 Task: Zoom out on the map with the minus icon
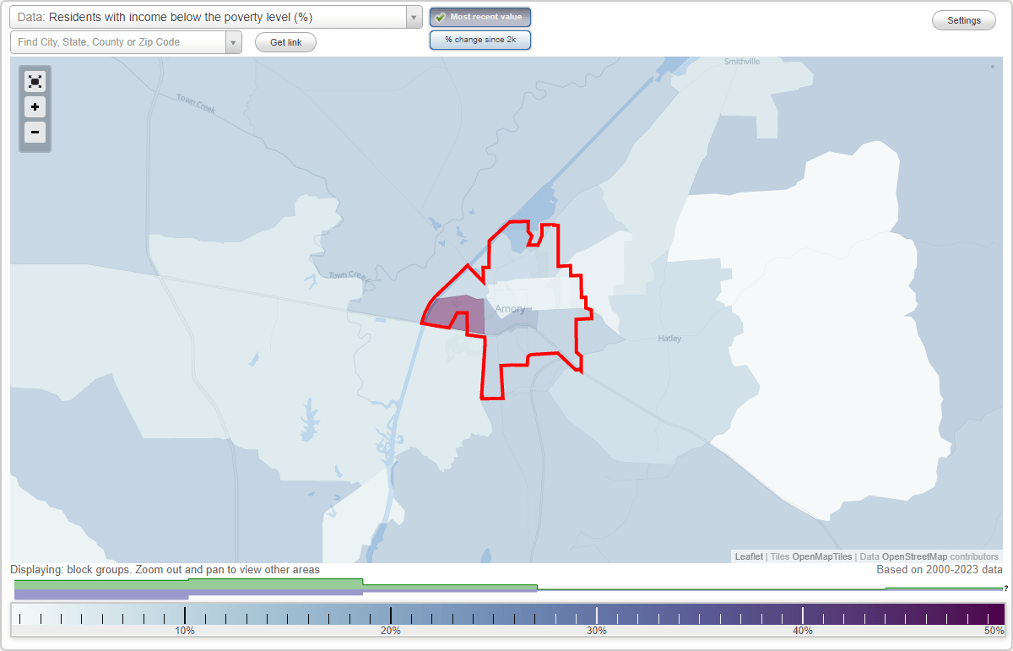click(x=35, y=133)
